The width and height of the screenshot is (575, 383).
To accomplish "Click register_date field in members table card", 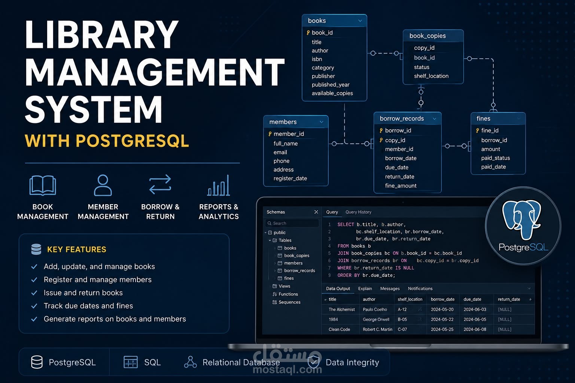I will [290, 178].
